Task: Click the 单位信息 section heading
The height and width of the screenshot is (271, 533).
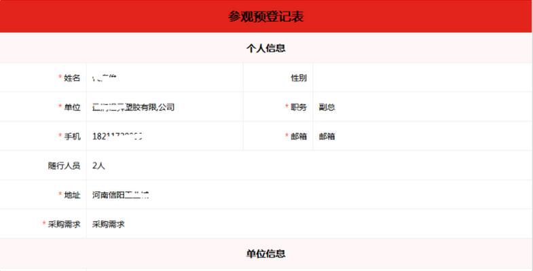Action: pyautogui.click(x=265, y=253)
